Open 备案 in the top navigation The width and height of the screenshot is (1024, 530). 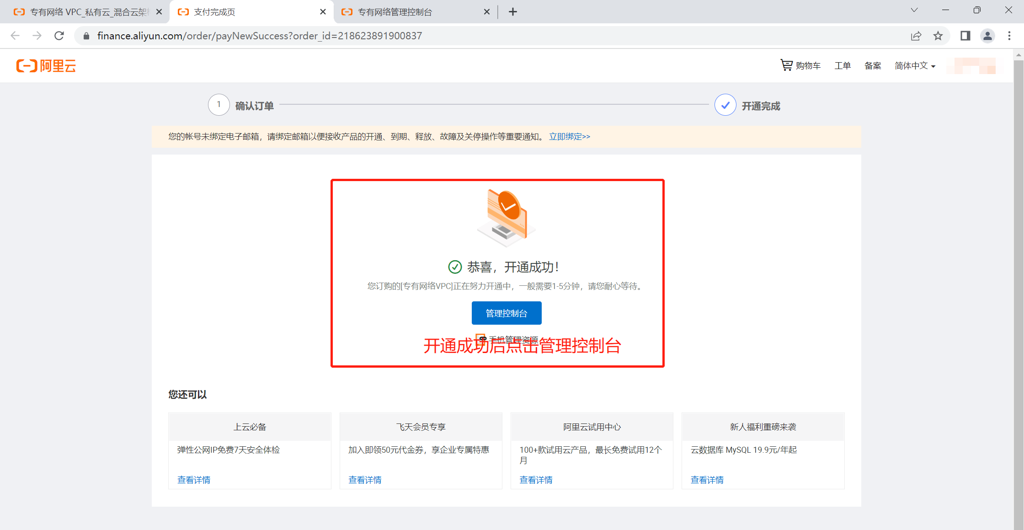[x=873, y=66]
